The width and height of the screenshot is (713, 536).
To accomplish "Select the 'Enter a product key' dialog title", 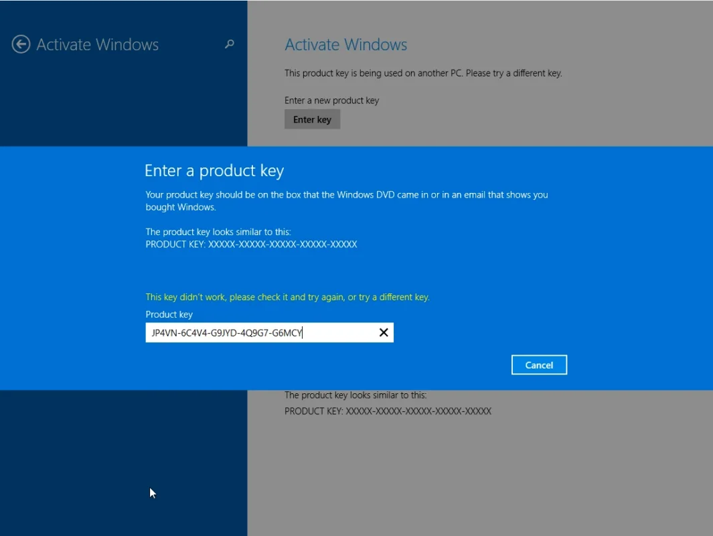I will point(214,170).
